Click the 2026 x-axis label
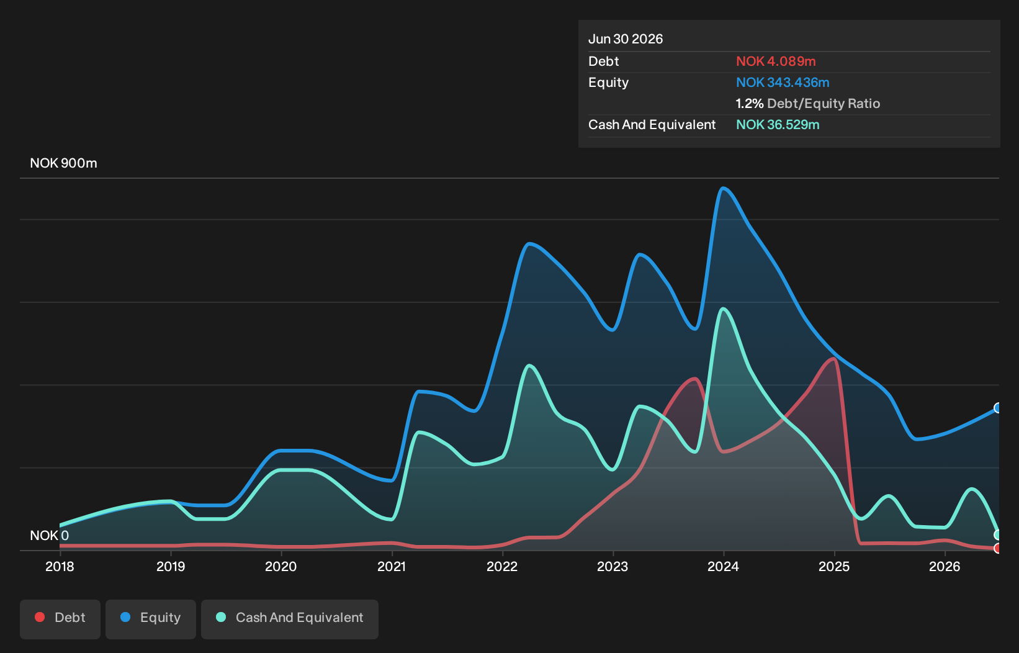1019x653 pixels. coord(945,566)
